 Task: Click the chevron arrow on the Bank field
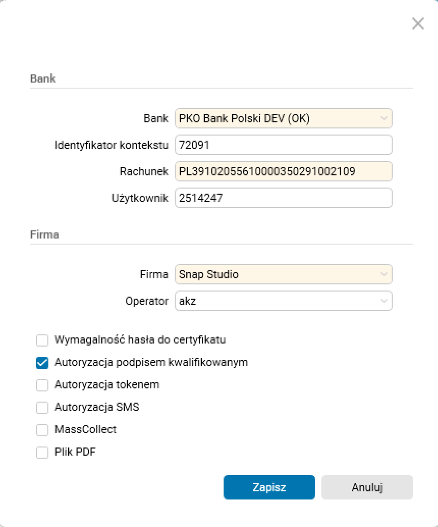385,118
